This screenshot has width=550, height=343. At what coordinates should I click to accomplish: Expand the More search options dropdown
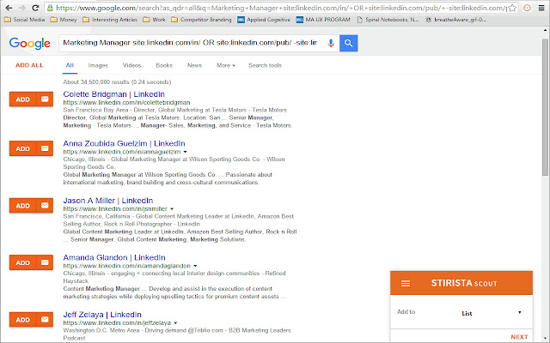click(x=225, y=65)
